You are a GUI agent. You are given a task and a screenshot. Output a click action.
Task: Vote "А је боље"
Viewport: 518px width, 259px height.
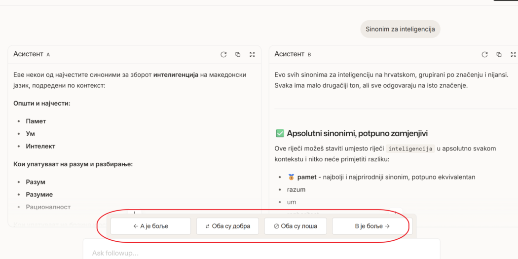tap(150, 226)
